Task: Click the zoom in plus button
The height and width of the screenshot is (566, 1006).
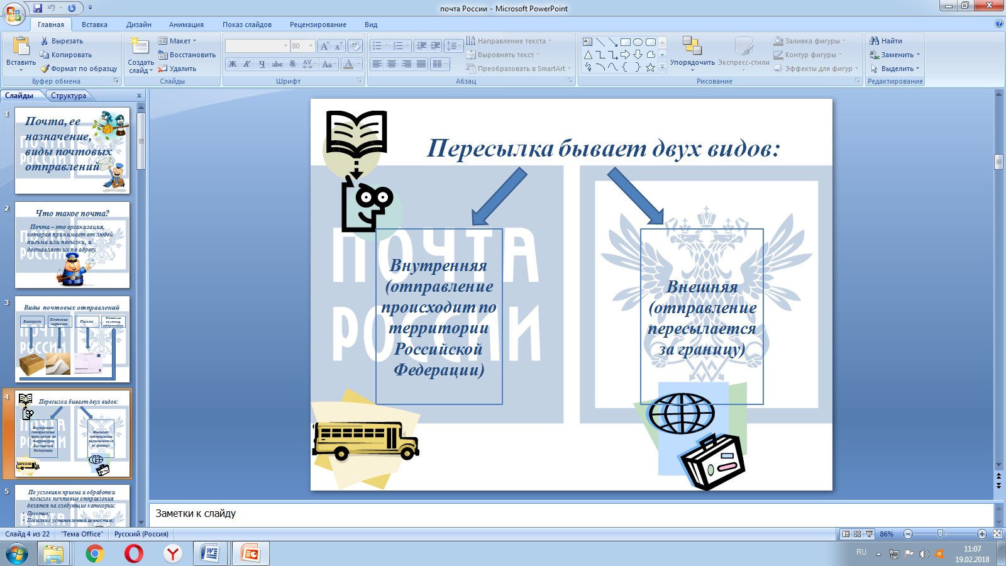Action: 982,534
